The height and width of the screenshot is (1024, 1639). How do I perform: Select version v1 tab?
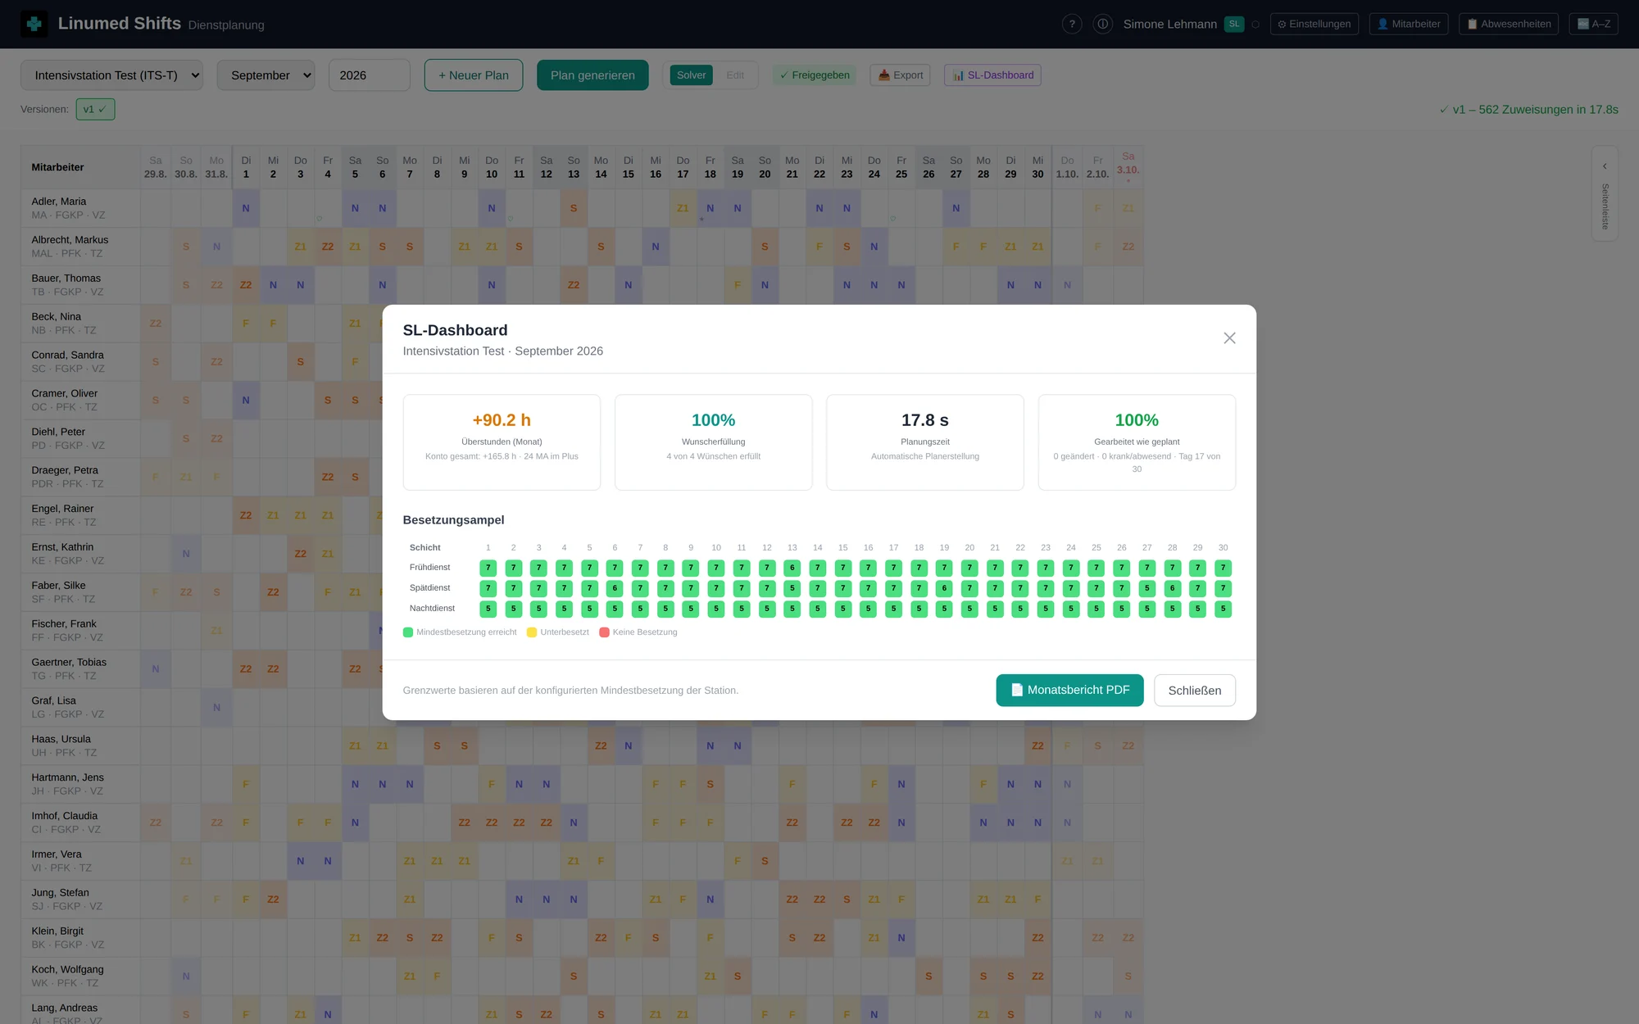pyautogui.click(x=95, y=109)
